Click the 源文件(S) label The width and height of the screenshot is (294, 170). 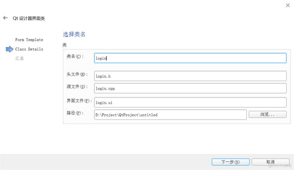[x=77, y=87]
